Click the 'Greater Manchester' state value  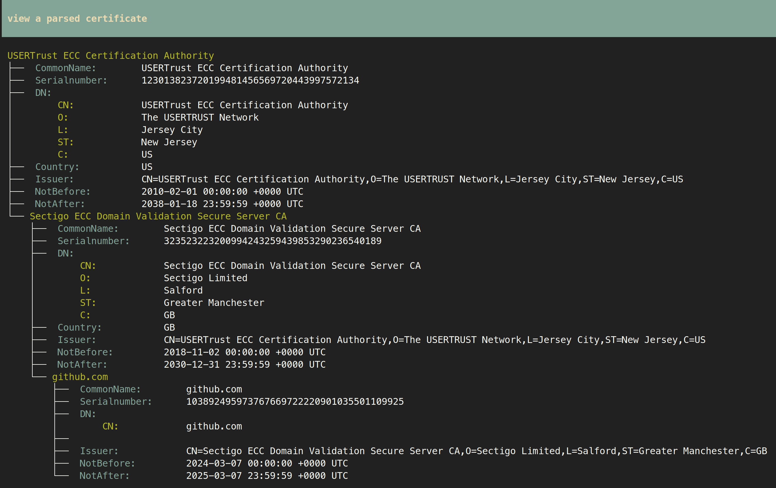(214, 303)
